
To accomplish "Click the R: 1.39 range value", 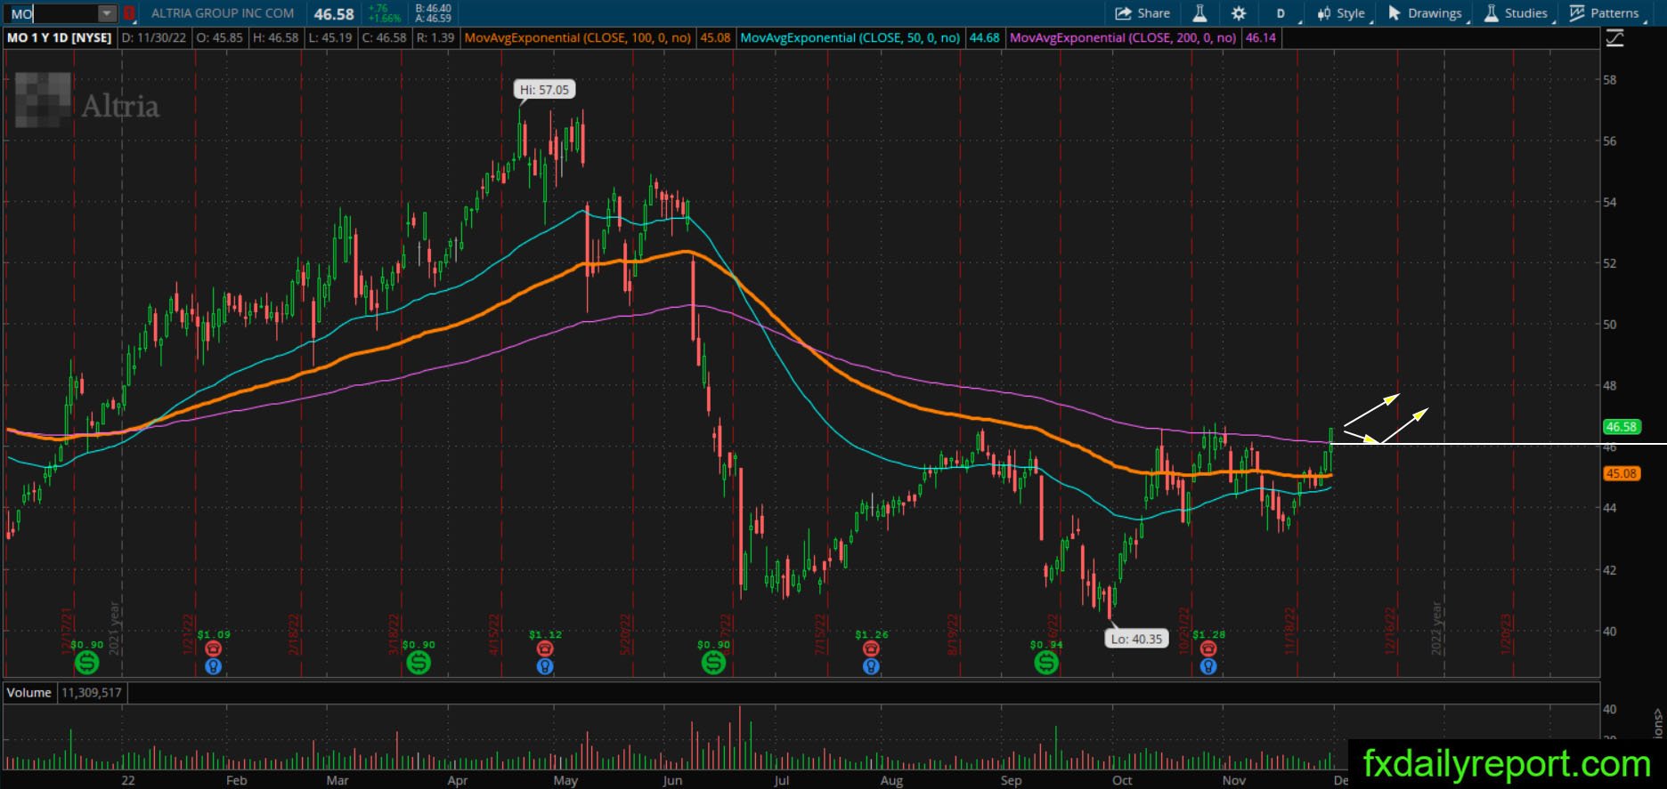I will click(x=435, y=38).
